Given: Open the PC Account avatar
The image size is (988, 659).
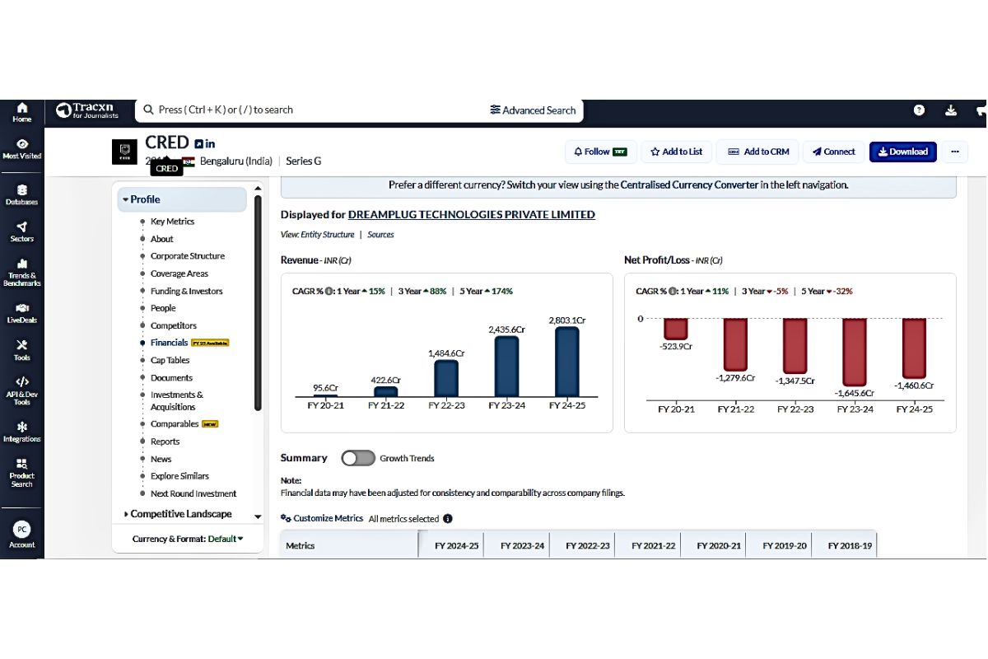Looking at the screenshot, I should [x=21, y=534].
